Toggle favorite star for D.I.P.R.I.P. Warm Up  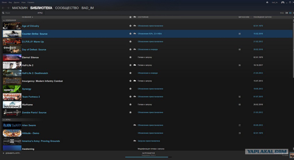click(130, 42)
